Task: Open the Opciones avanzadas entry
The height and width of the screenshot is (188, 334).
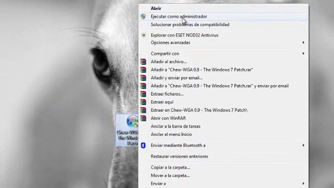Action: (171, 43)
